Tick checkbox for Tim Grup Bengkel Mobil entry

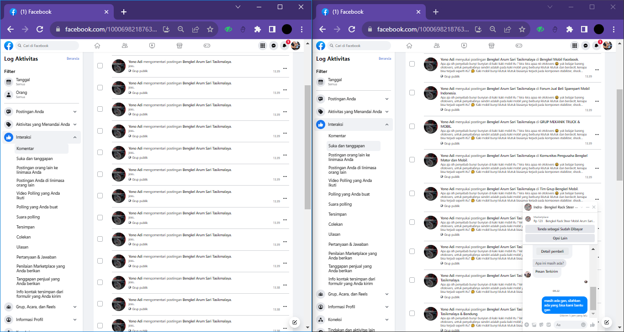(412, 193)
